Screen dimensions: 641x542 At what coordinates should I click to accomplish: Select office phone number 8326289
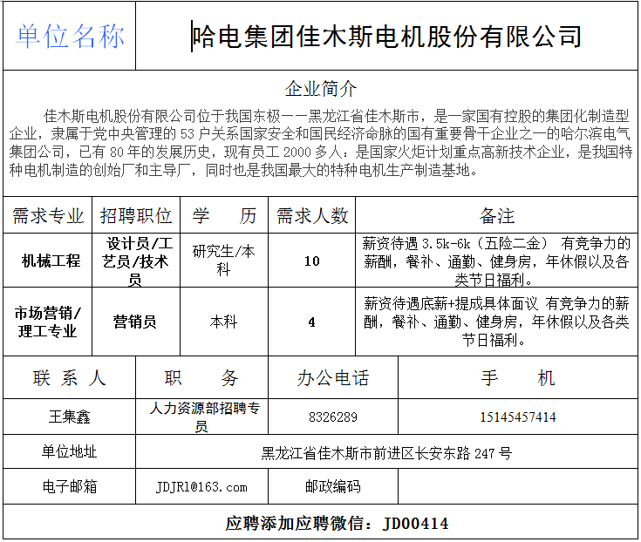coord(332,417)
